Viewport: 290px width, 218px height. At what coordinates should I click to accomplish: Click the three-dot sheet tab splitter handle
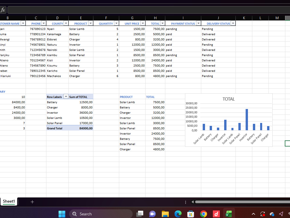click(x=186, y=202)
